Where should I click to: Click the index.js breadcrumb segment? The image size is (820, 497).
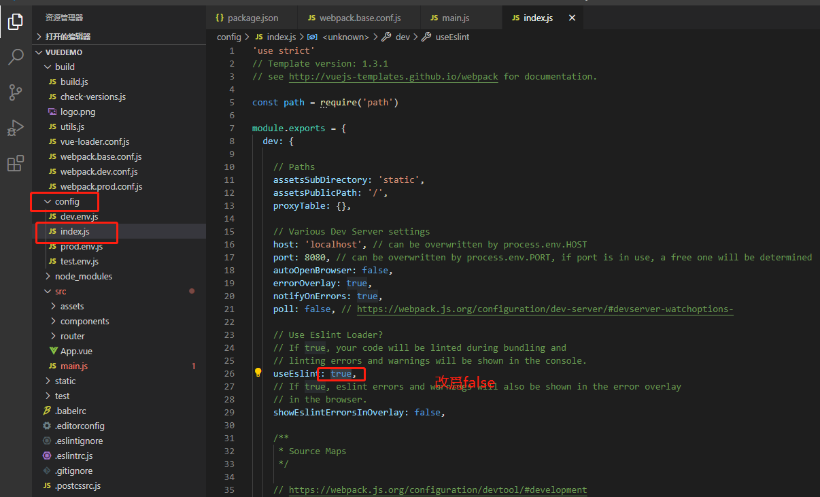(x=275, y=37)
